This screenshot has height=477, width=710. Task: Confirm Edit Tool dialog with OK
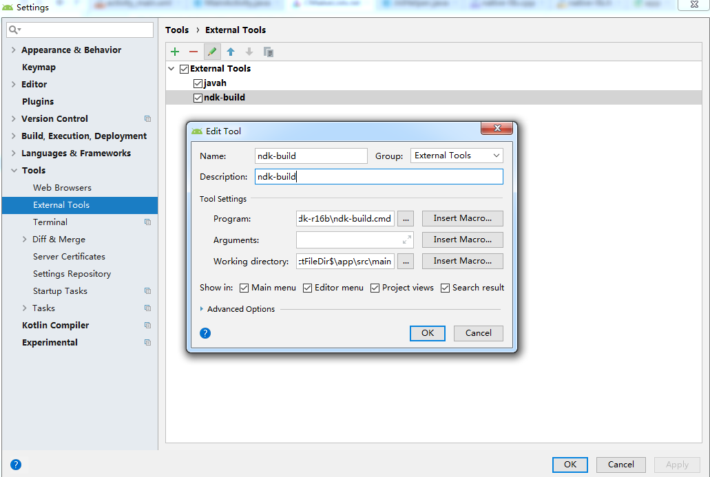(428, 333)
